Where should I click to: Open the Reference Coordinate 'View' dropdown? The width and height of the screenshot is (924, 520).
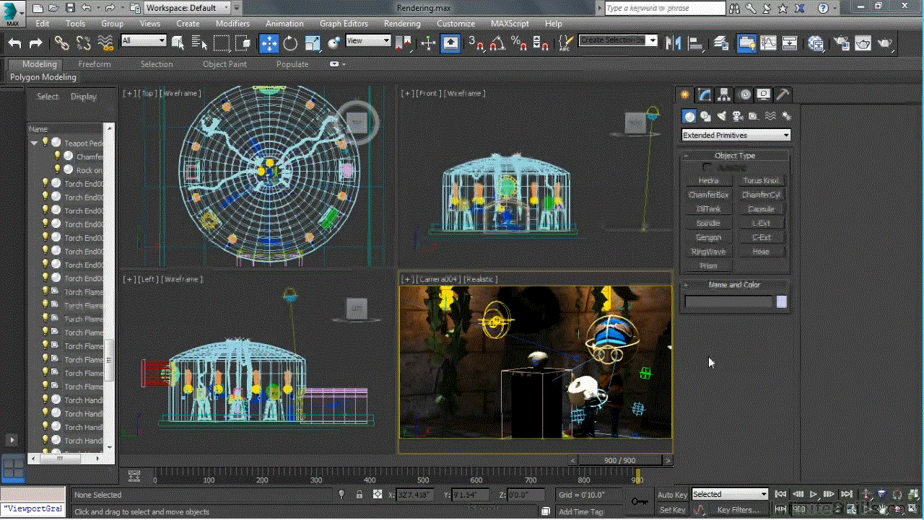[x=368, y=41]
